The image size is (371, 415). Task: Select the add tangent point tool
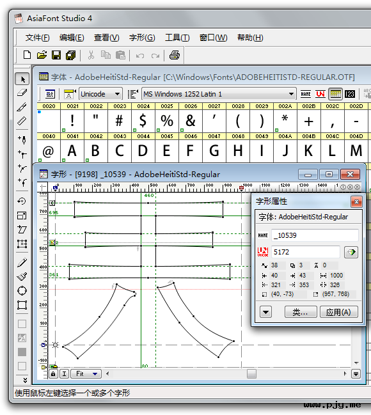pos(22,182)
